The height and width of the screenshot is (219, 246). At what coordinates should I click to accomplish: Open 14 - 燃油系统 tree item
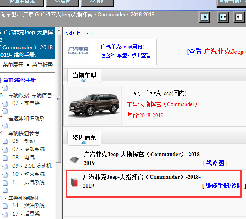coord(29,205)
